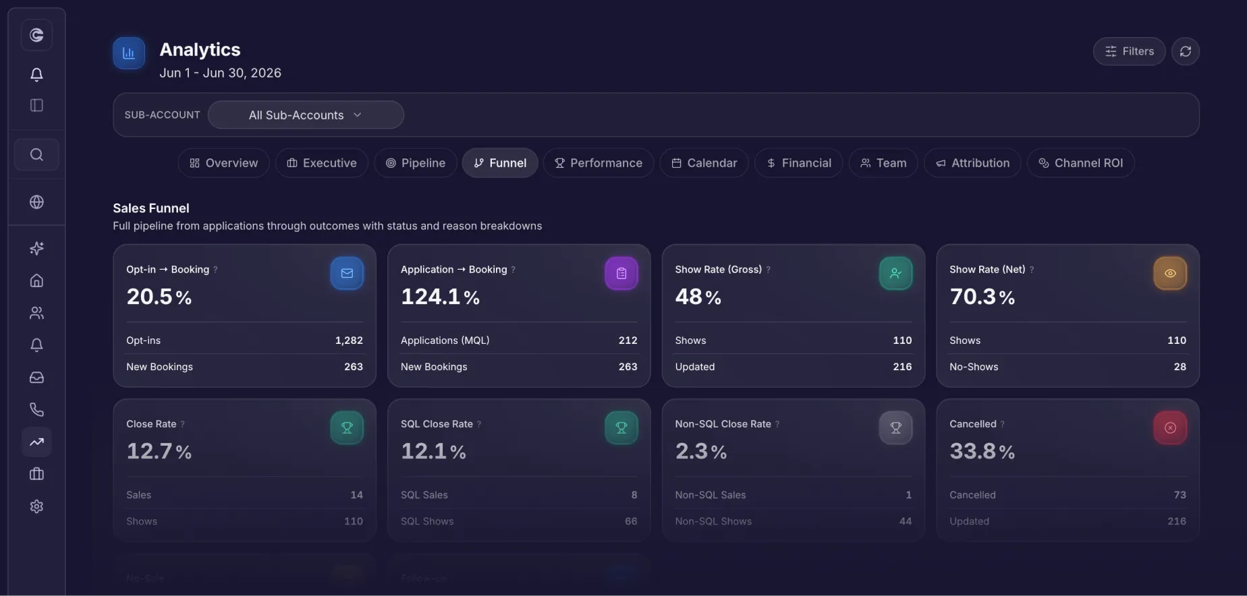
Task: Open the Filters button
Action: 1129,51
